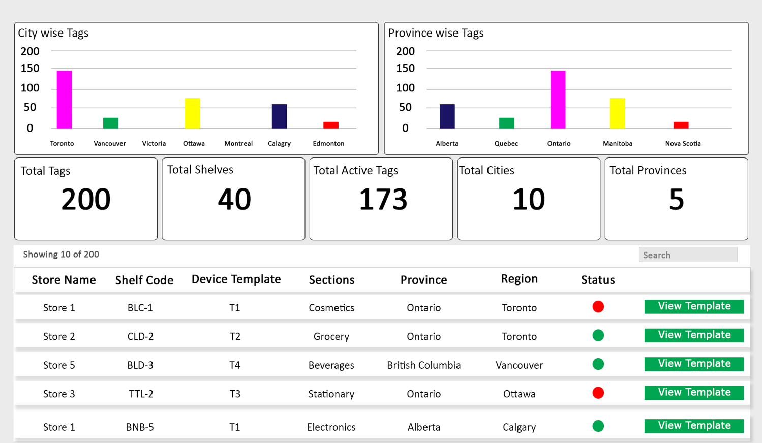Click the red status dot for TTL-2
This screenshot has width=762, height=443.
tap(598, 393)
